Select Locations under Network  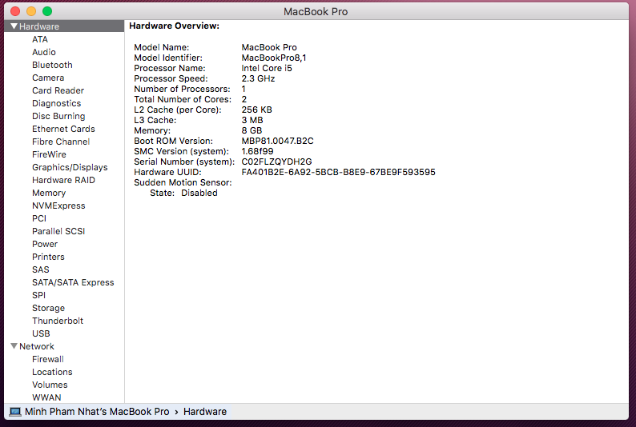(52, 372)
